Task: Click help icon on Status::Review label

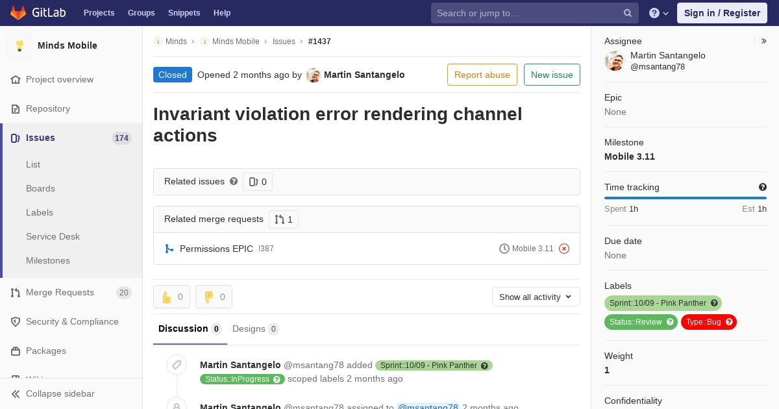Action: pos(670,322)
